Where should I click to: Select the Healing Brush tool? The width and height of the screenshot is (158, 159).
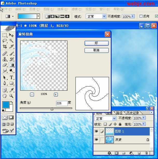click(x=5, y=53)
